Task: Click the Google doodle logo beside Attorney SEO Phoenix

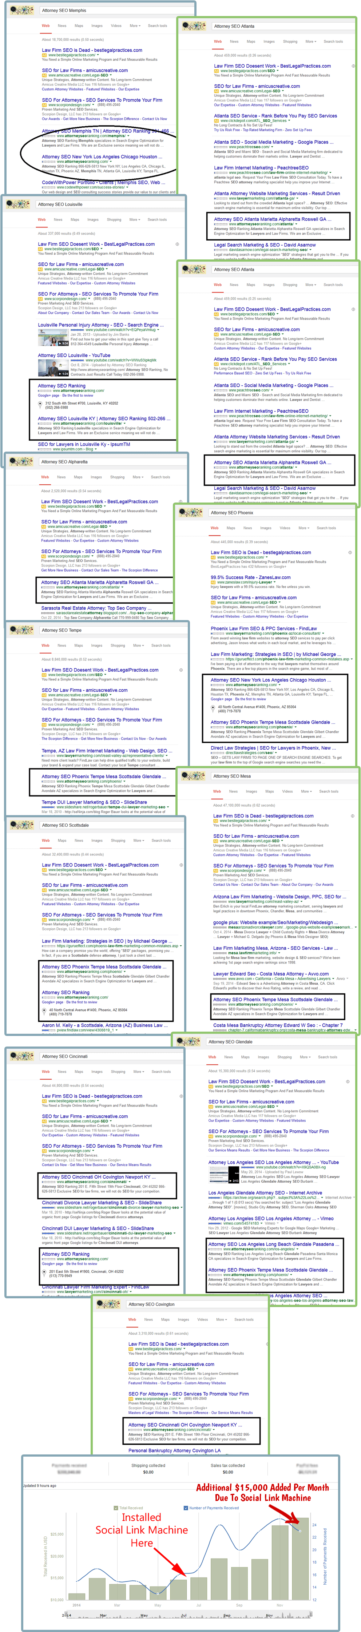Action: pos(191,512)
